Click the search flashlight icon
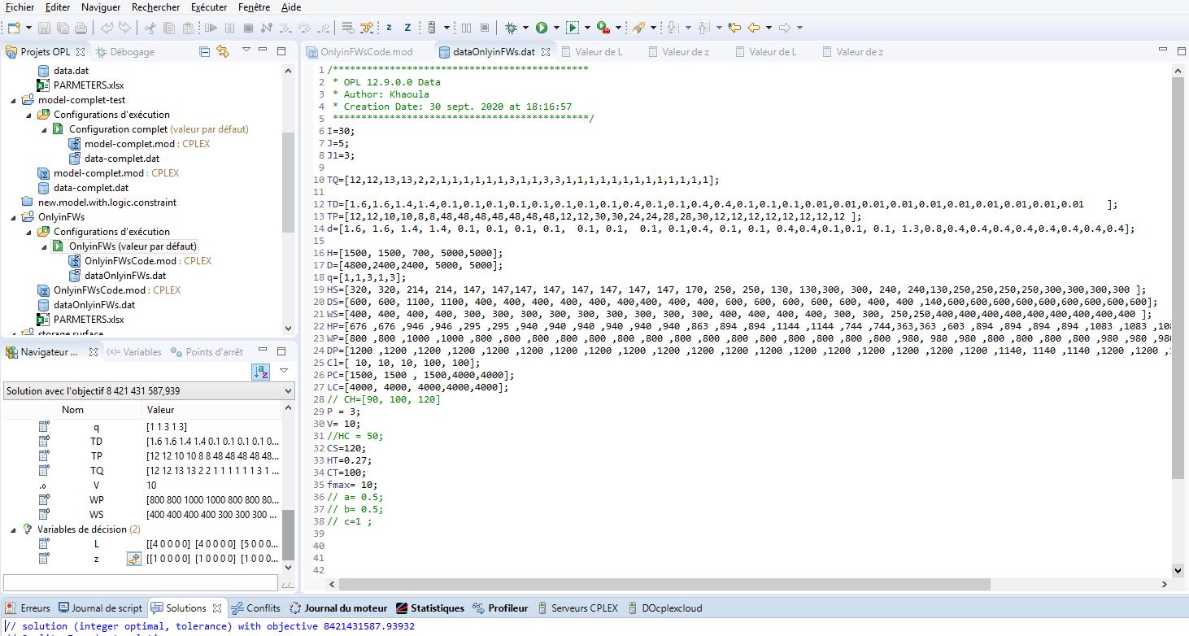 click(638, 28)
